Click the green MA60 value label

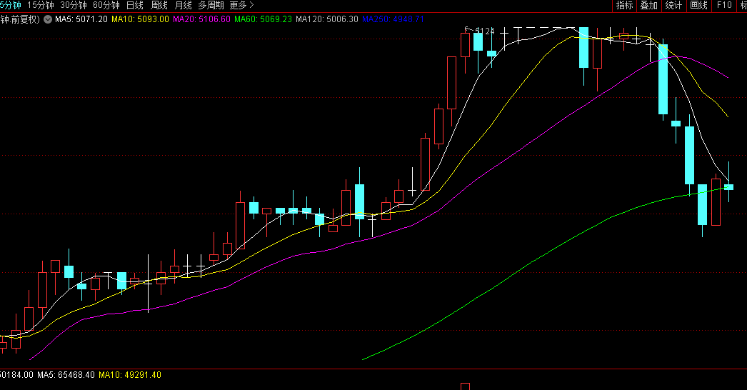(263, 19)
